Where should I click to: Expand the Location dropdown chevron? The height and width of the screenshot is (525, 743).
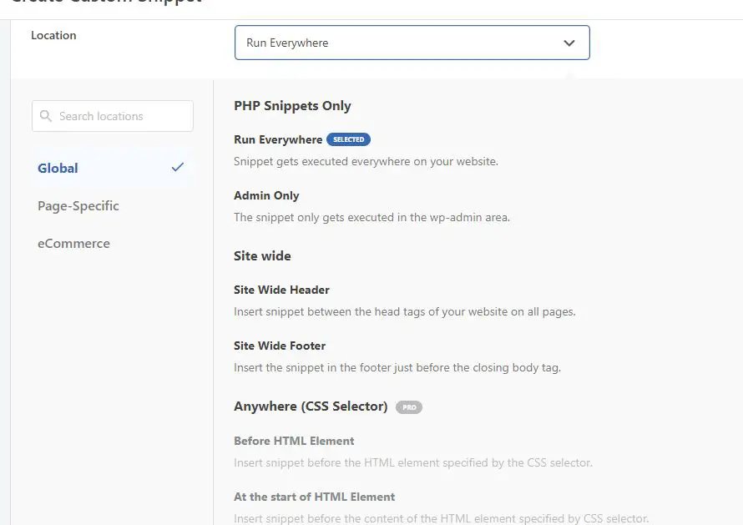pos(569,43)
